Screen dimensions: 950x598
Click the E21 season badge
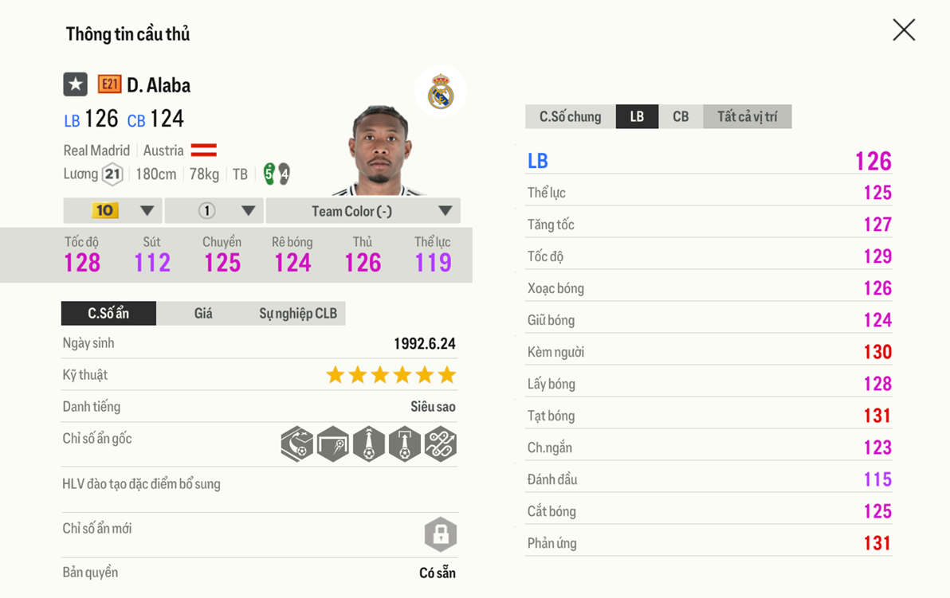pos(109,84)
